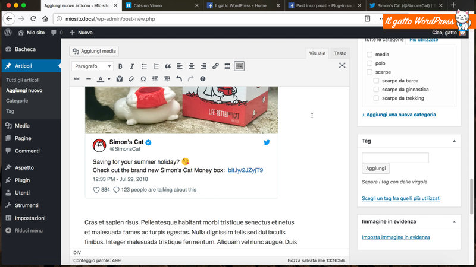
Task: Open comments bubble in admin bar
Action: click(57, 33)
